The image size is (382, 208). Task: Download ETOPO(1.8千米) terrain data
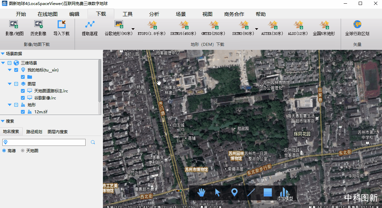click(x=152, y=28)
